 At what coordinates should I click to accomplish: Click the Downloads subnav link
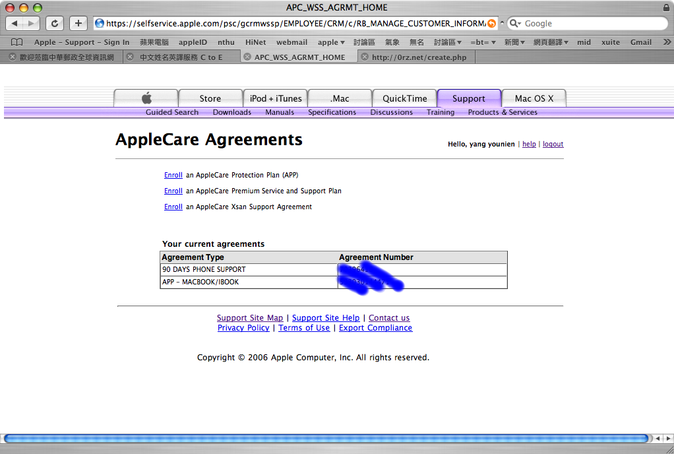pyautogui.click(x=232, y=112)
